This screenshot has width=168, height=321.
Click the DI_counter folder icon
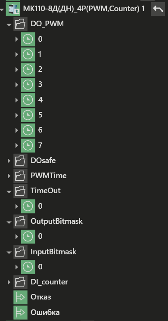pos(20,282)
